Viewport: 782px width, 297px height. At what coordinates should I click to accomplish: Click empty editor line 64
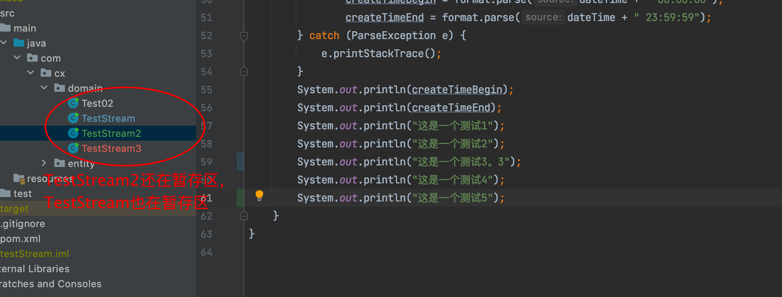pos(513,252)
